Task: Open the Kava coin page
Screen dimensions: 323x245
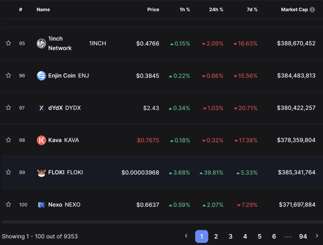Action: [55, 140]
